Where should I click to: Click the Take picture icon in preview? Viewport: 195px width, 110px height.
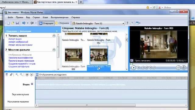[184, 68]
